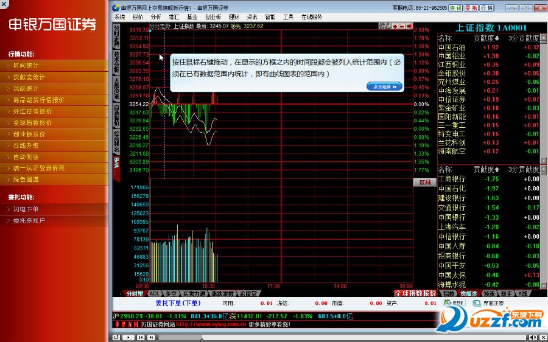Click the player progress slider track
Screen dimensions: 548x342
[342, 338]
